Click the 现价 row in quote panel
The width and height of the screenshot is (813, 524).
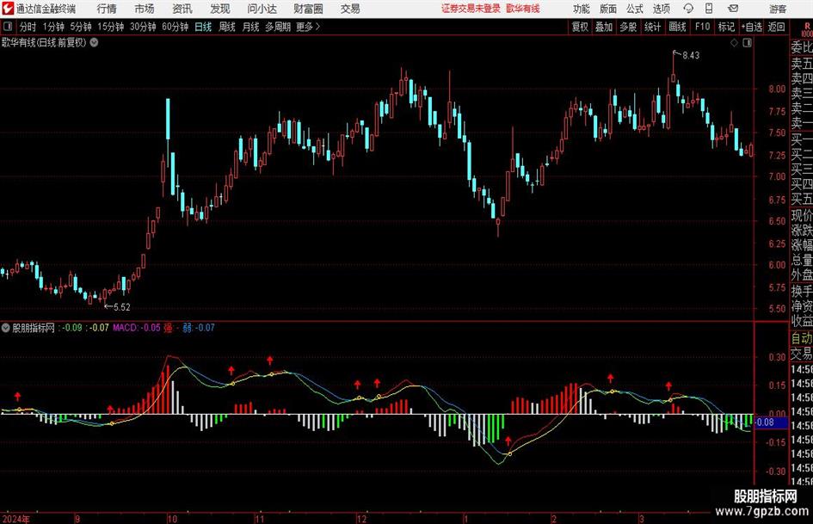click(802, 215)
